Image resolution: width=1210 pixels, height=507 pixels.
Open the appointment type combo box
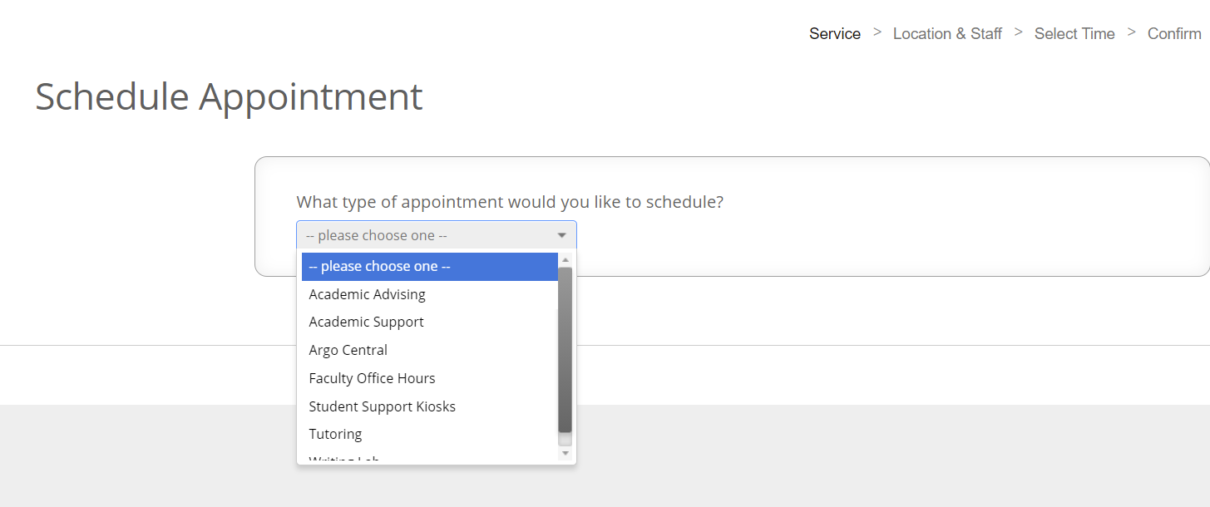pyautogui.click(x=437, y=235)
